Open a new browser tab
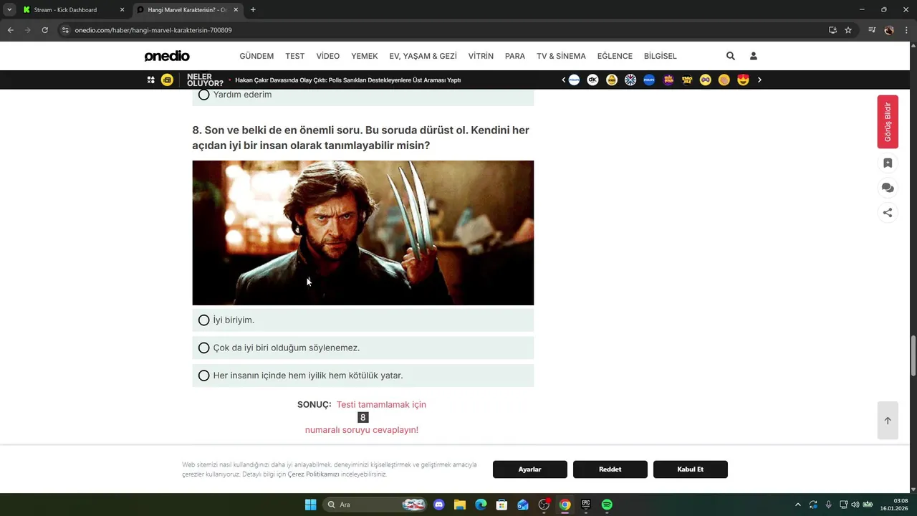917x516 pixels. [x=253, y=10]
